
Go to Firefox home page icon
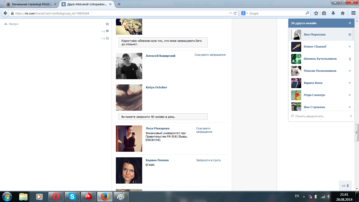[x=342, y=13]
